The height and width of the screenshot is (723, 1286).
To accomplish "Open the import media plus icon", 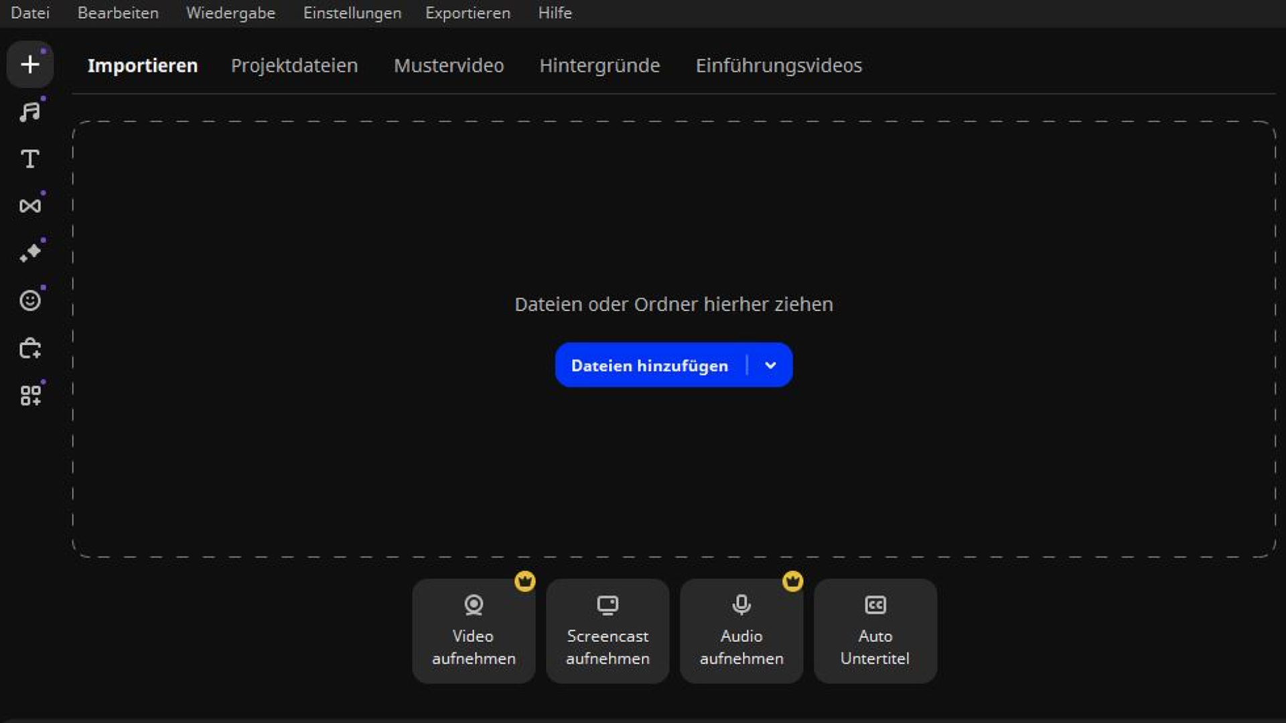I will [x=30, y=64].
